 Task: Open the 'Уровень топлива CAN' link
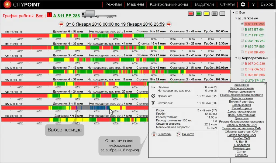(241, 125)
